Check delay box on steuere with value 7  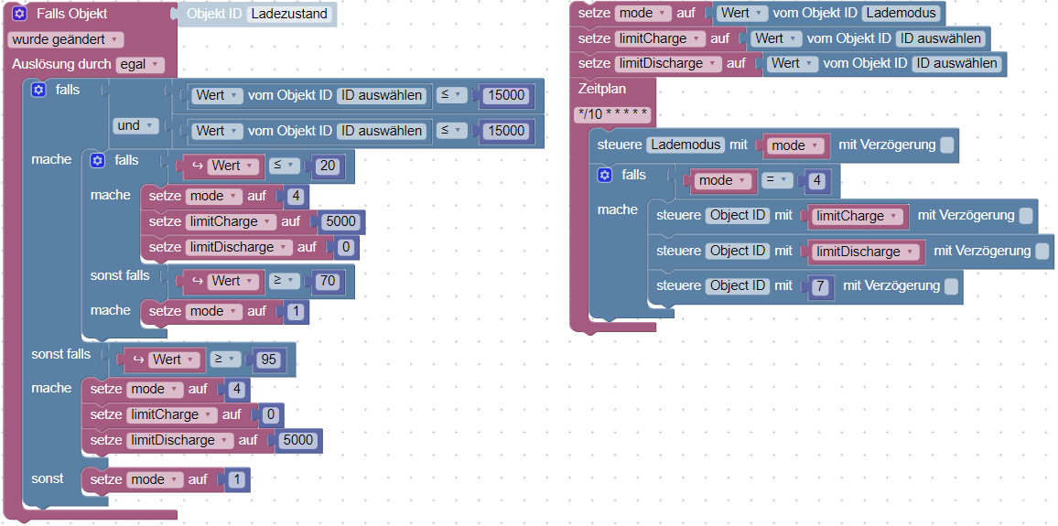pyautogui.click(x=952, y=286)
